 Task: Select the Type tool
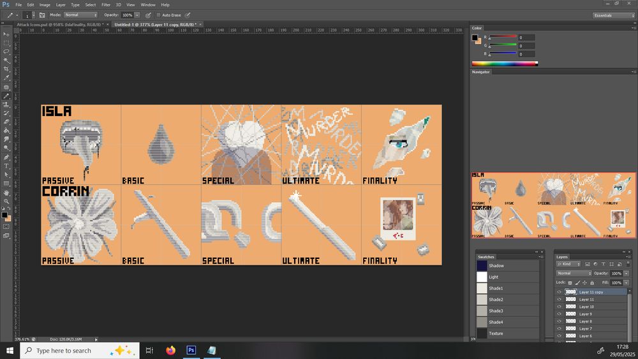6,166
